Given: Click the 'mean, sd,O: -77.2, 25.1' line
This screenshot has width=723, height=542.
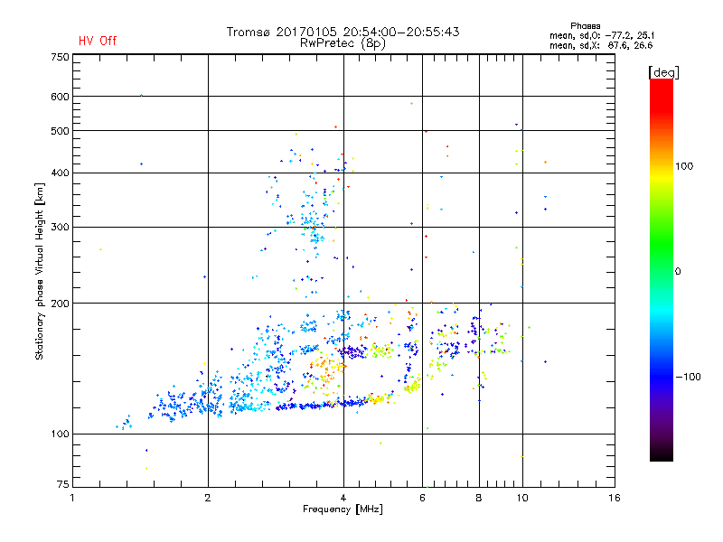Looking at the screenshot, I should 602,35.
